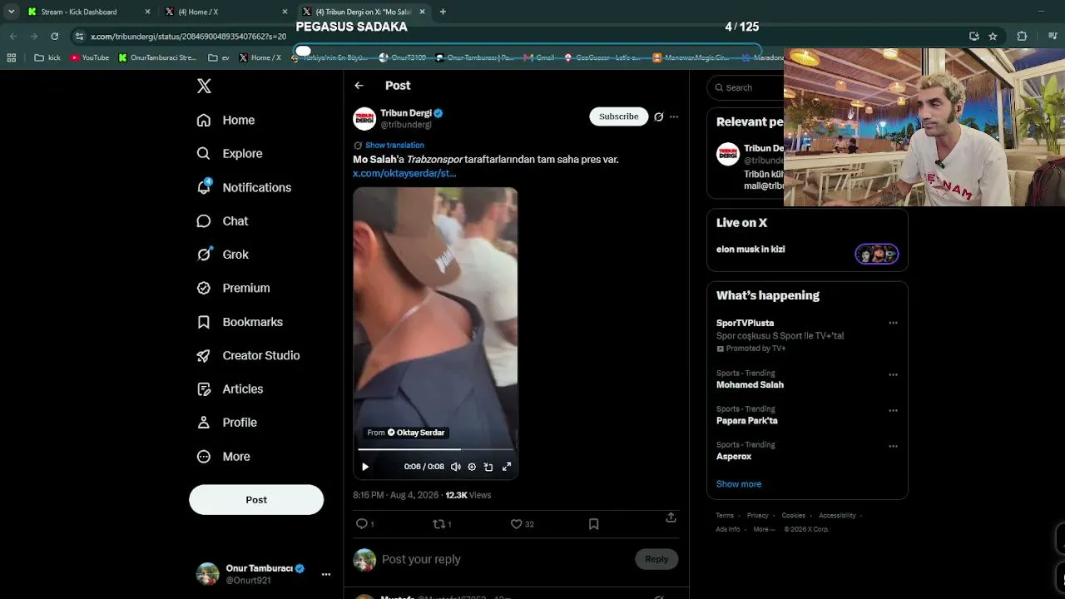Open the YouTube bookmark
This screenshot has width=1065, height=599.
90,57
